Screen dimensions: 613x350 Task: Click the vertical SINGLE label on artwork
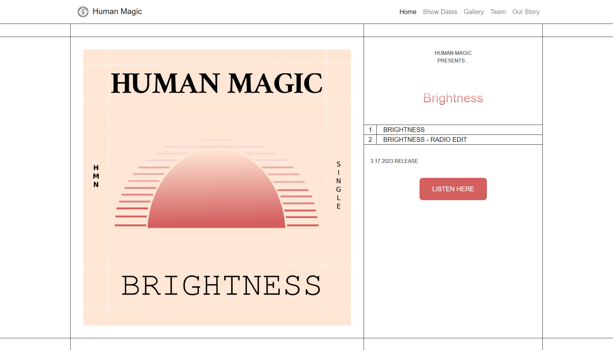click(x=338, y=185)
